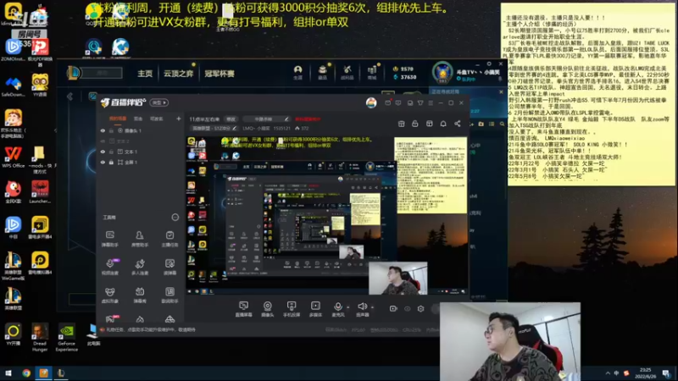Click the record video icon in bottom bar

pyautogui.click(x=393, y=309)
